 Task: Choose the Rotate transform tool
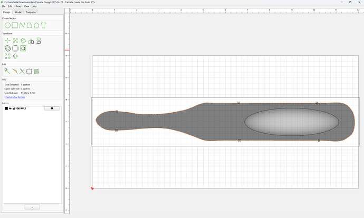tap(23, 41)
